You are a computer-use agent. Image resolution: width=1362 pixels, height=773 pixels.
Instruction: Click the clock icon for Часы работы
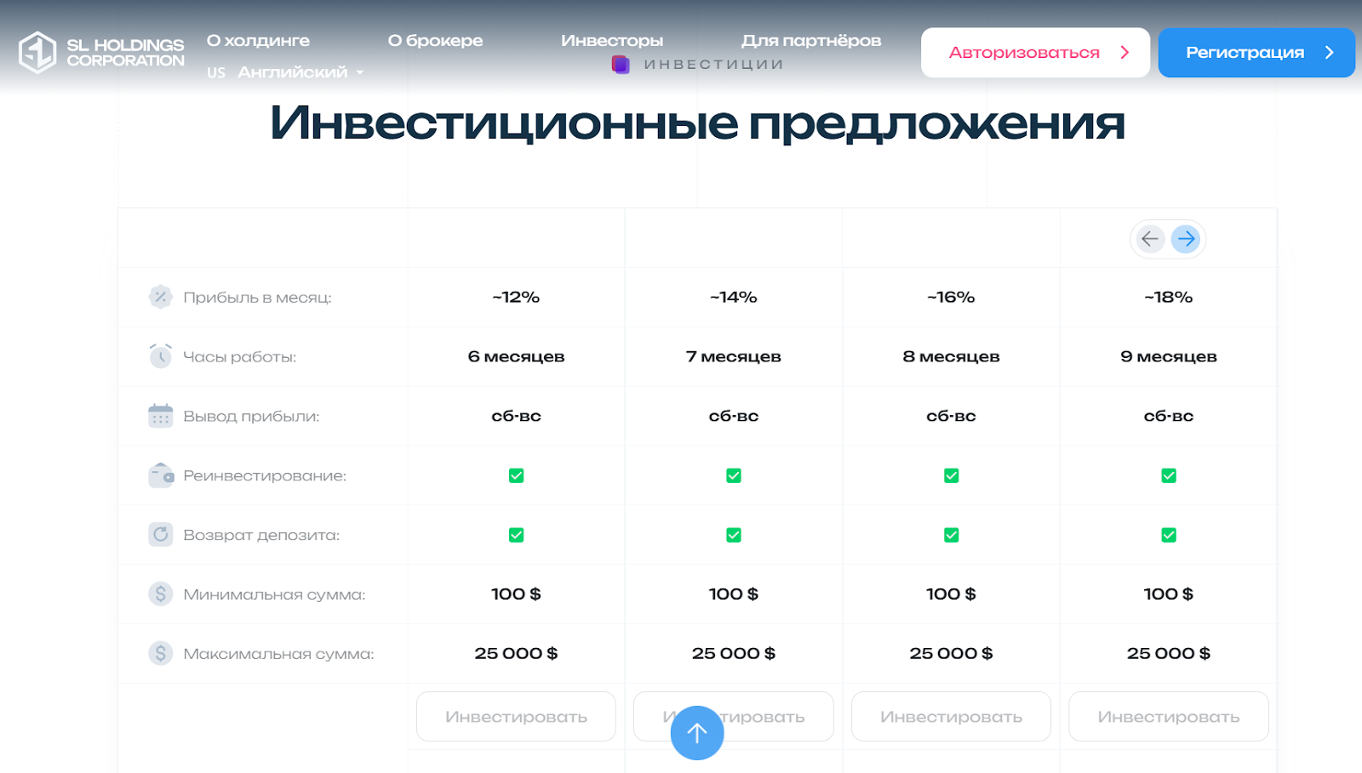point(160,356)
